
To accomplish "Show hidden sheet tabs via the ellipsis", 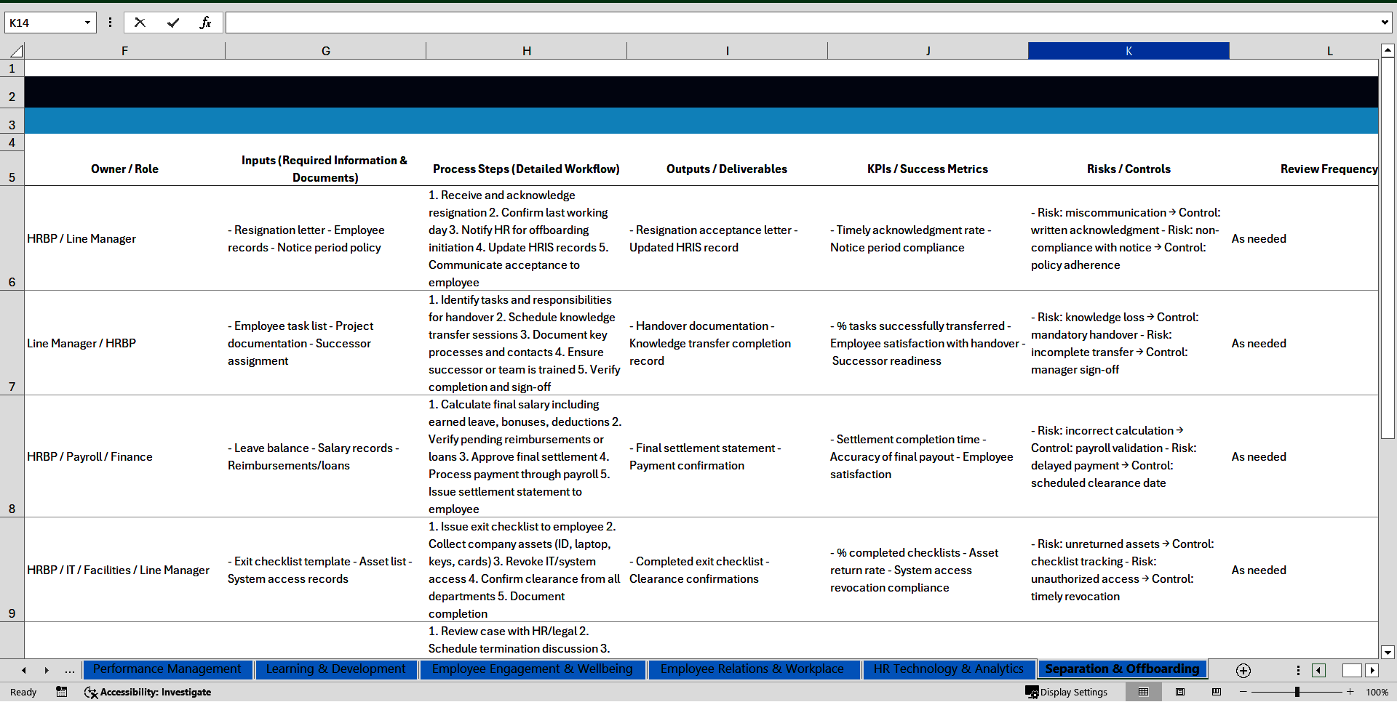I will [x=70, y=670].
